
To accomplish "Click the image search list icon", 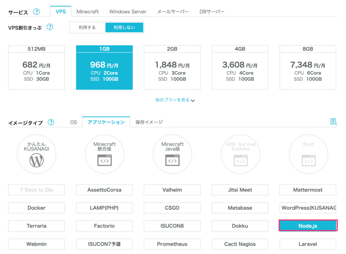I will pyautogui.click(x=333, y=121).
